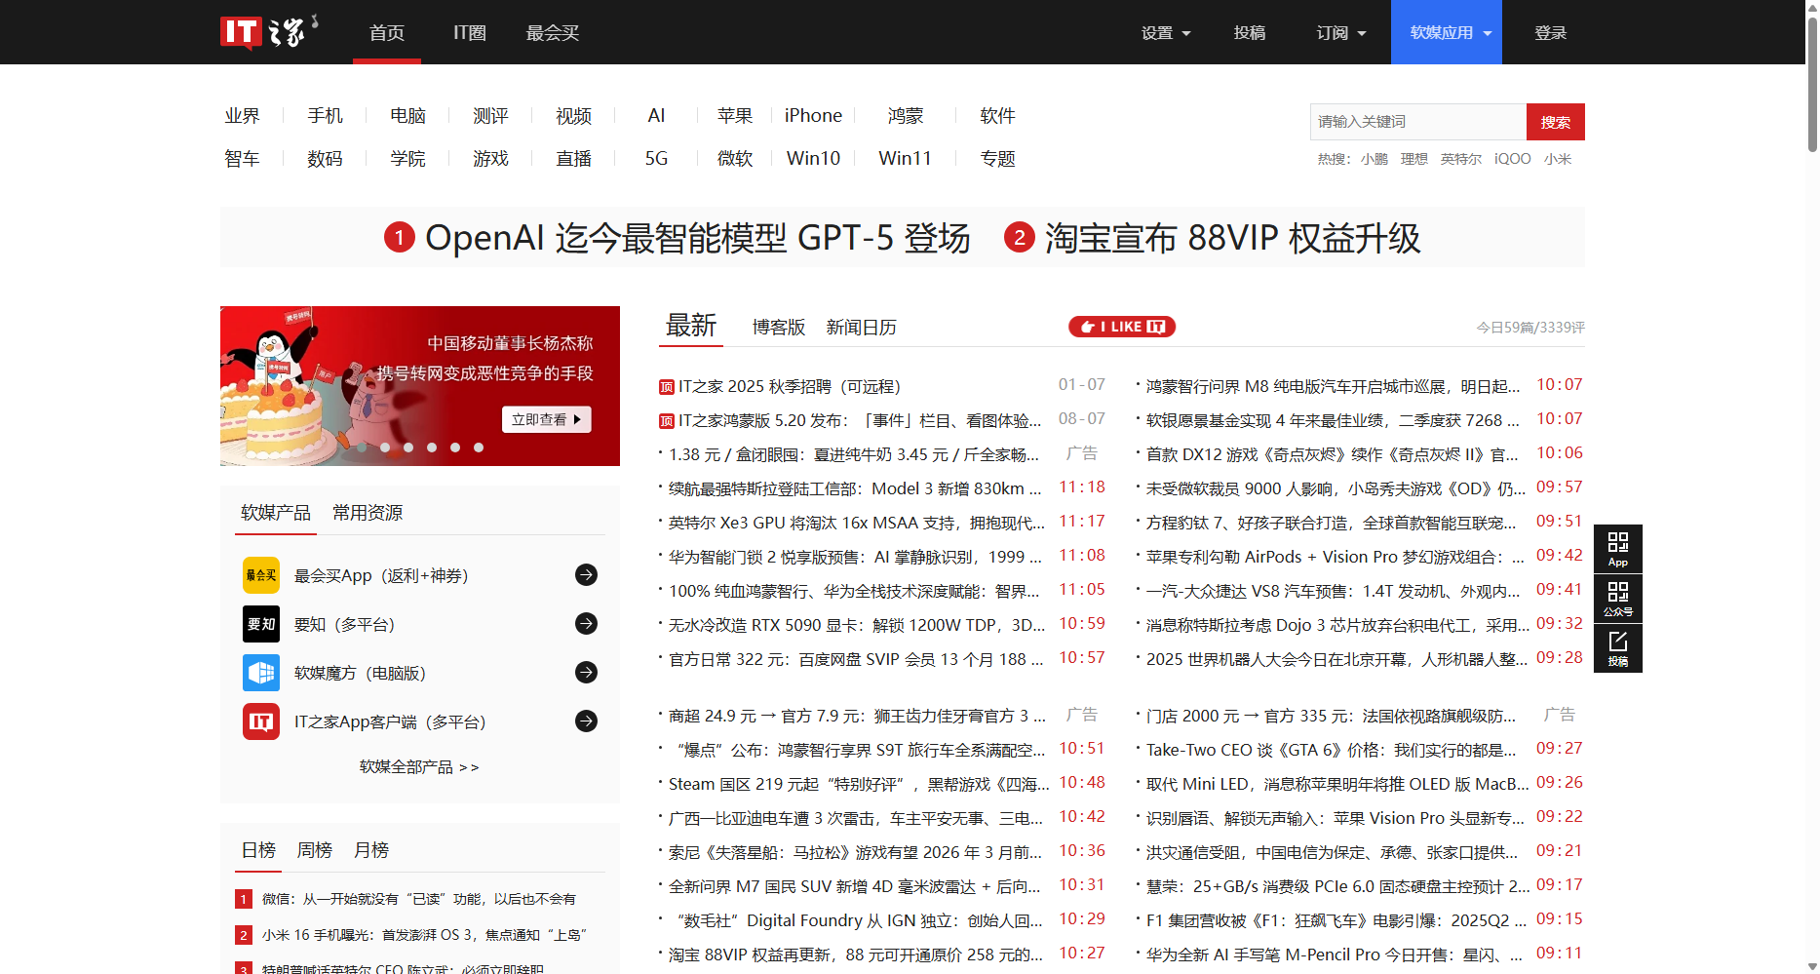Screen dimensions: 1820x974
Task: Switch to the 博客版 tab
Action: pyautogui.click(x=779, y=328)
